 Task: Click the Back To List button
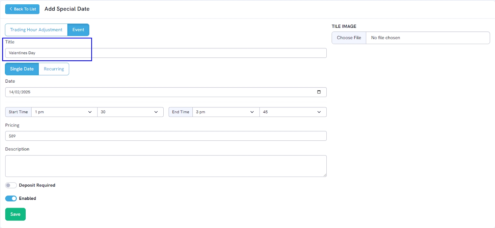click(x=22, y=9)
